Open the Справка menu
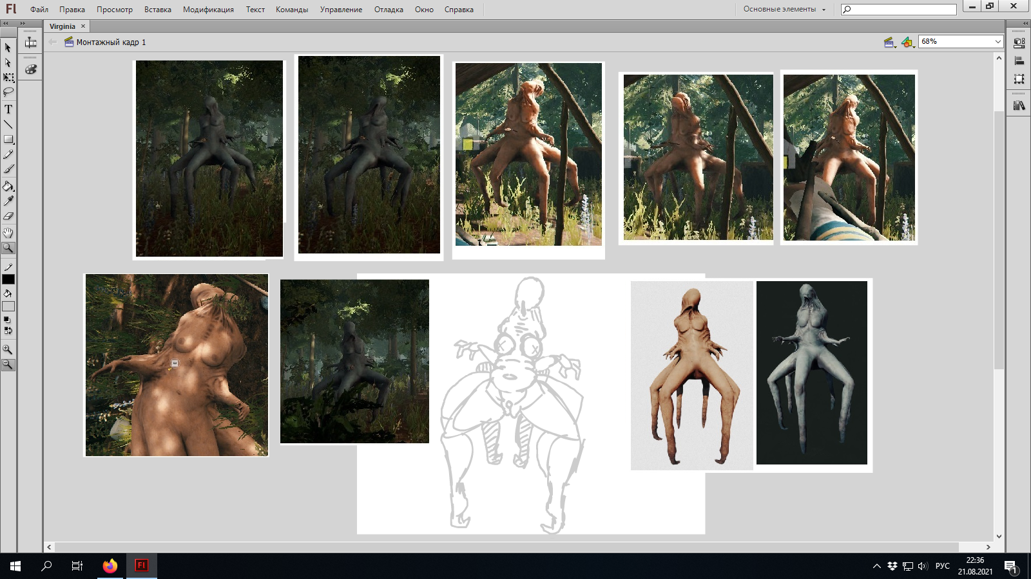 coord(459,10)
